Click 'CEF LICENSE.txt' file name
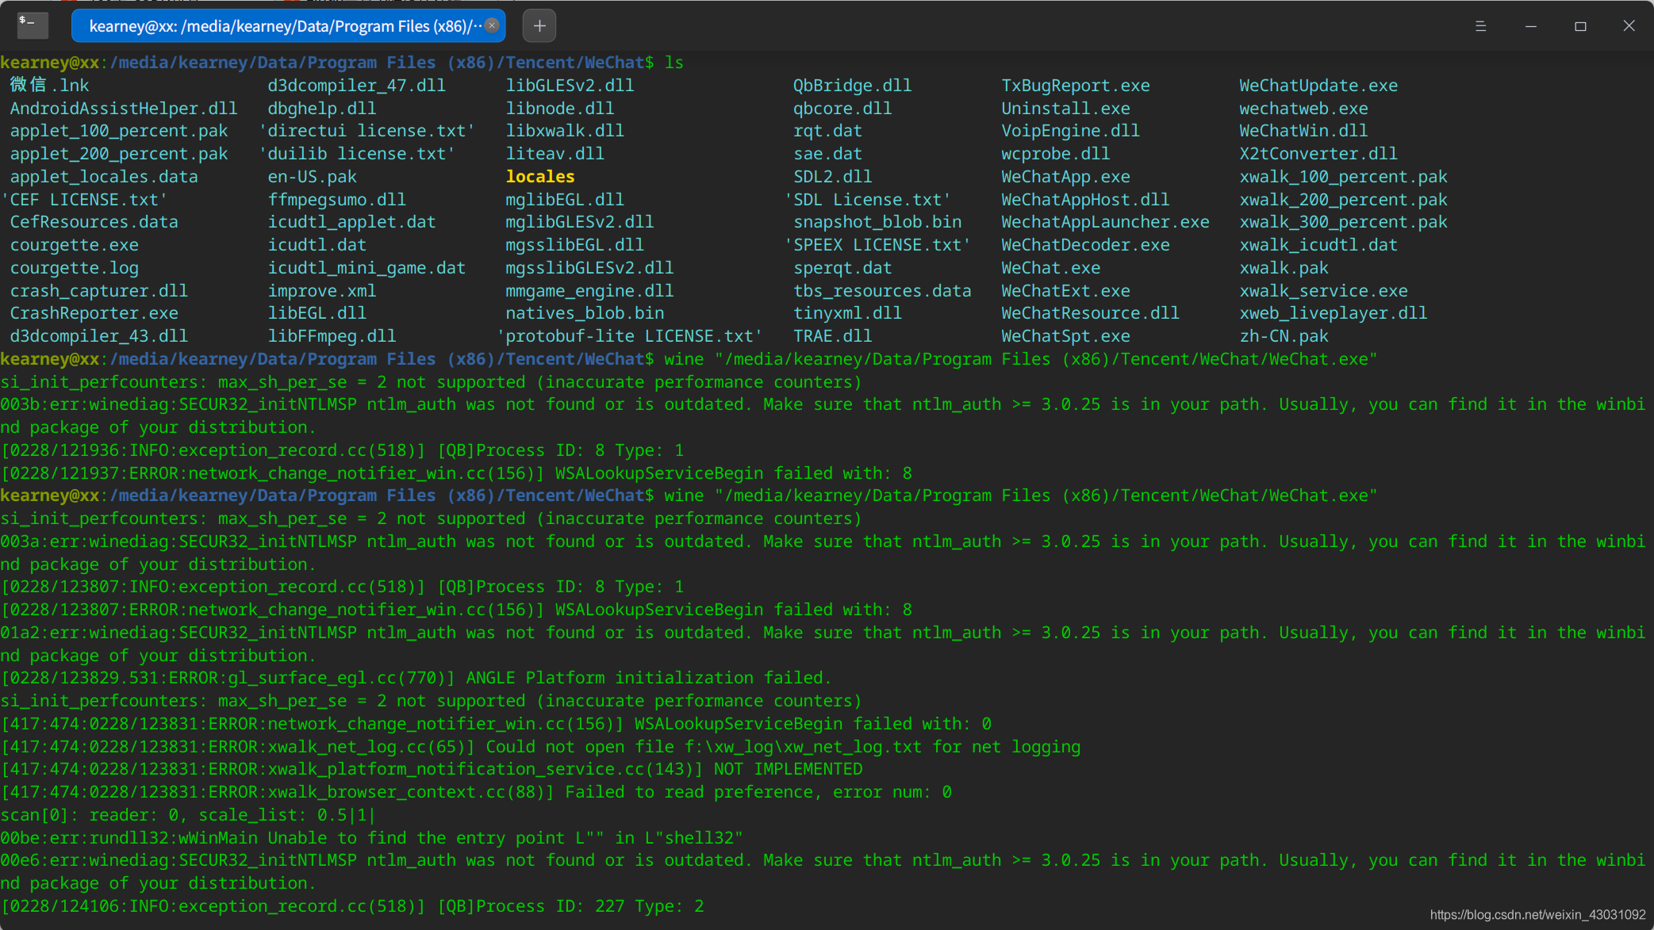The width and height of the screenshot is (1654, 930). pos(84,200)
